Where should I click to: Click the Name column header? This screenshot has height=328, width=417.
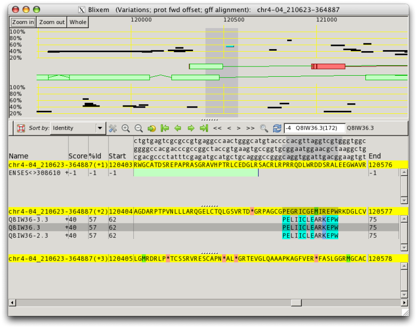[x=19, y=156]
